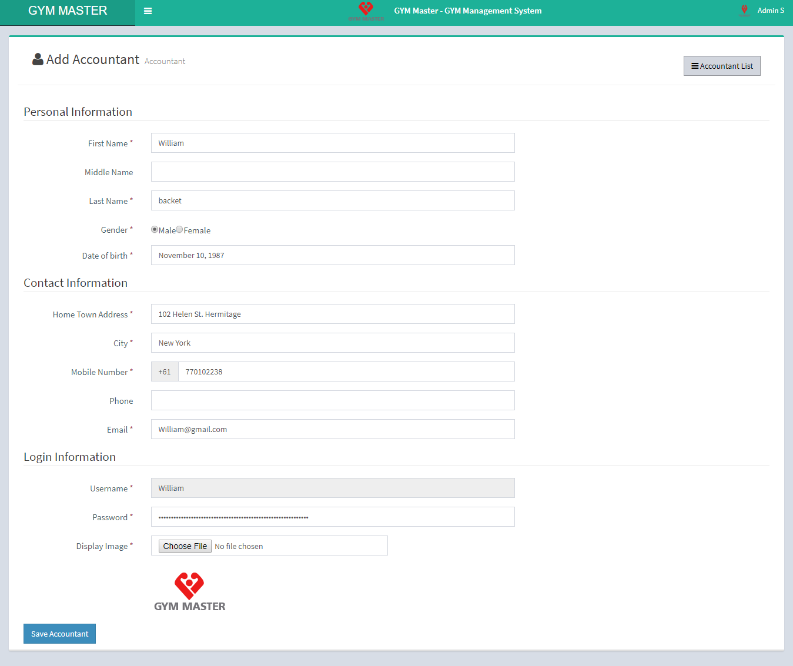Focus the Mobile Number input field
This screenshot has height=666, width=793.
coord(346,372)
